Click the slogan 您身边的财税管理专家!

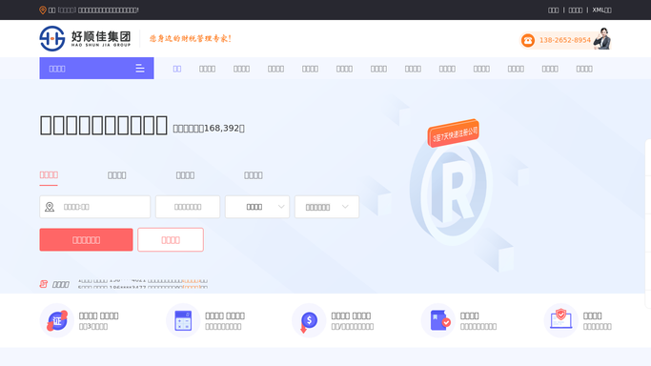(190, 38)
